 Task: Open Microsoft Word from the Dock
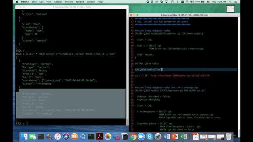click(166, 137)
